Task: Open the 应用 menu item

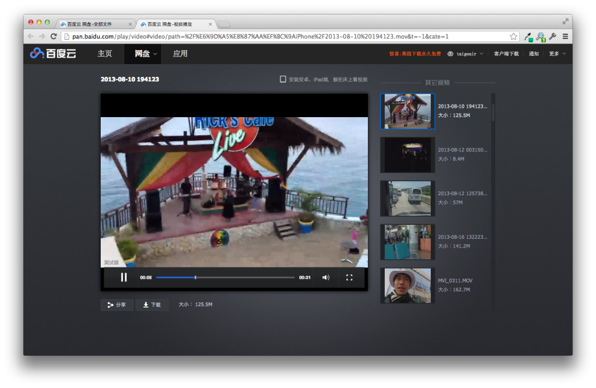Action: [180, 54]
